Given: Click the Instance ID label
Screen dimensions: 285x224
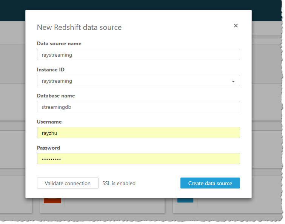Looking at the screenshot, I should tap(51, 70).
